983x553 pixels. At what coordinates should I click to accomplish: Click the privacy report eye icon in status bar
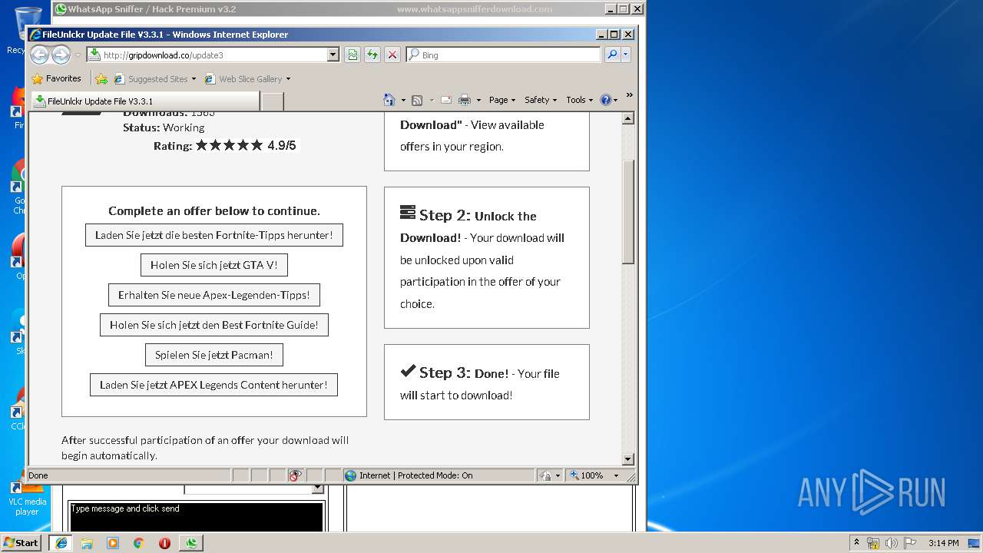(x=296, y=475)
